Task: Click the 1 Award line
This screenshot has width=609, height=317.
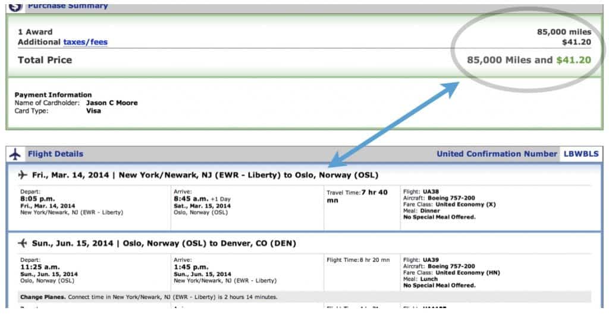Action: pos(35,32)
